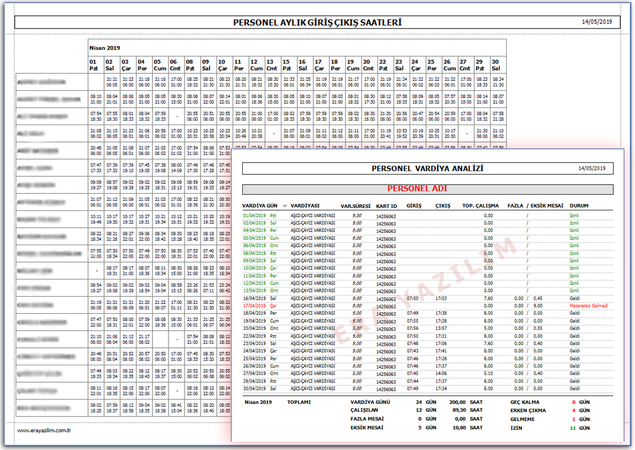Screen dimensions: 635x450
Task: Select the DURUM column header
Action: pyautogui.click(x=579, y=206)
